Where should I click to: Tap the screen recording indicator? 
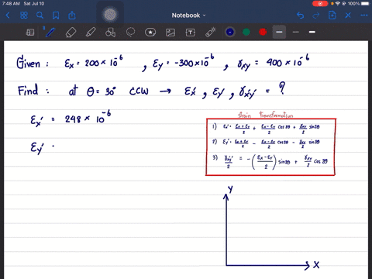pos(320,4)
